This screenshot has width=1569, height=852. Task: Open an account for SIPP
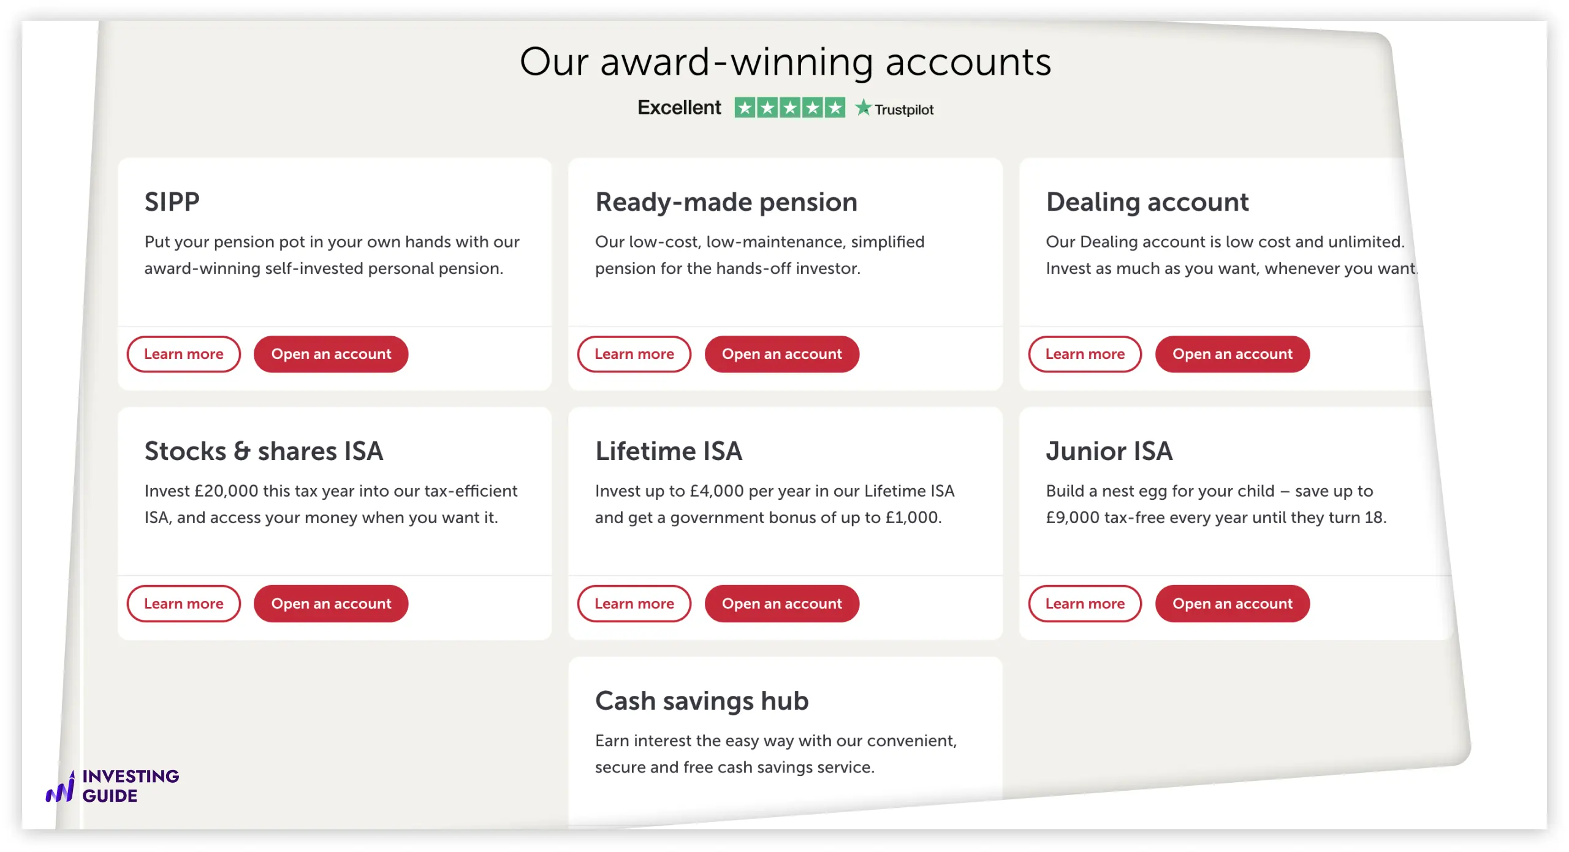pyautogui.click(x=331, y=354)
